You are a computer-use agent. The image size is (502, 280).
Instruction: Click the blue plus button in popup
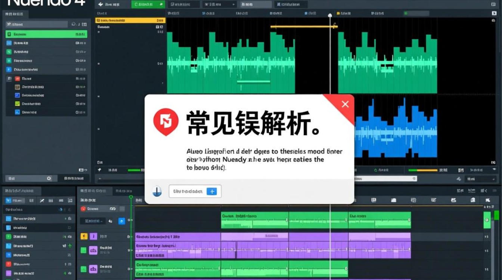click(x=211, y=192)
